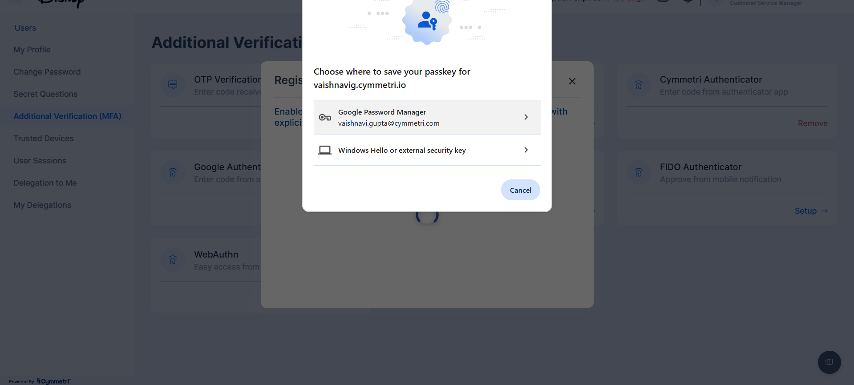Image resolution: width=854 pixels, height=385 pixels.
Task: Click the key icon for Google Password Manager
Action: (325, 118)
